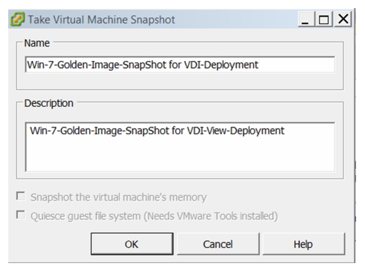Focus the Description text area
Viewport: 365px width, 272px height.
[x=180, y=147]
